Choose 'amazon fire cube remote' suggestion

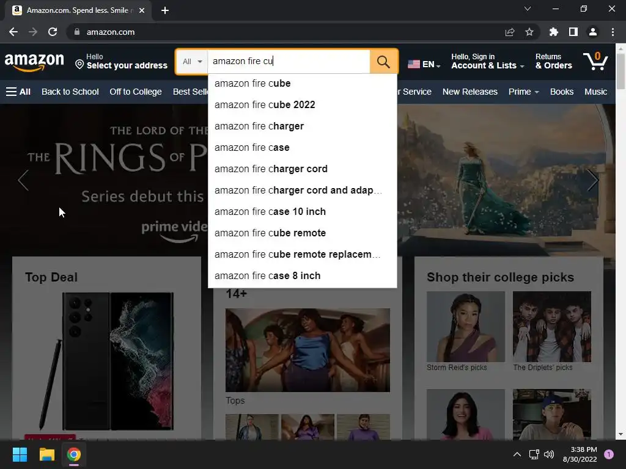pyautogui.click(x=302, y=233)
